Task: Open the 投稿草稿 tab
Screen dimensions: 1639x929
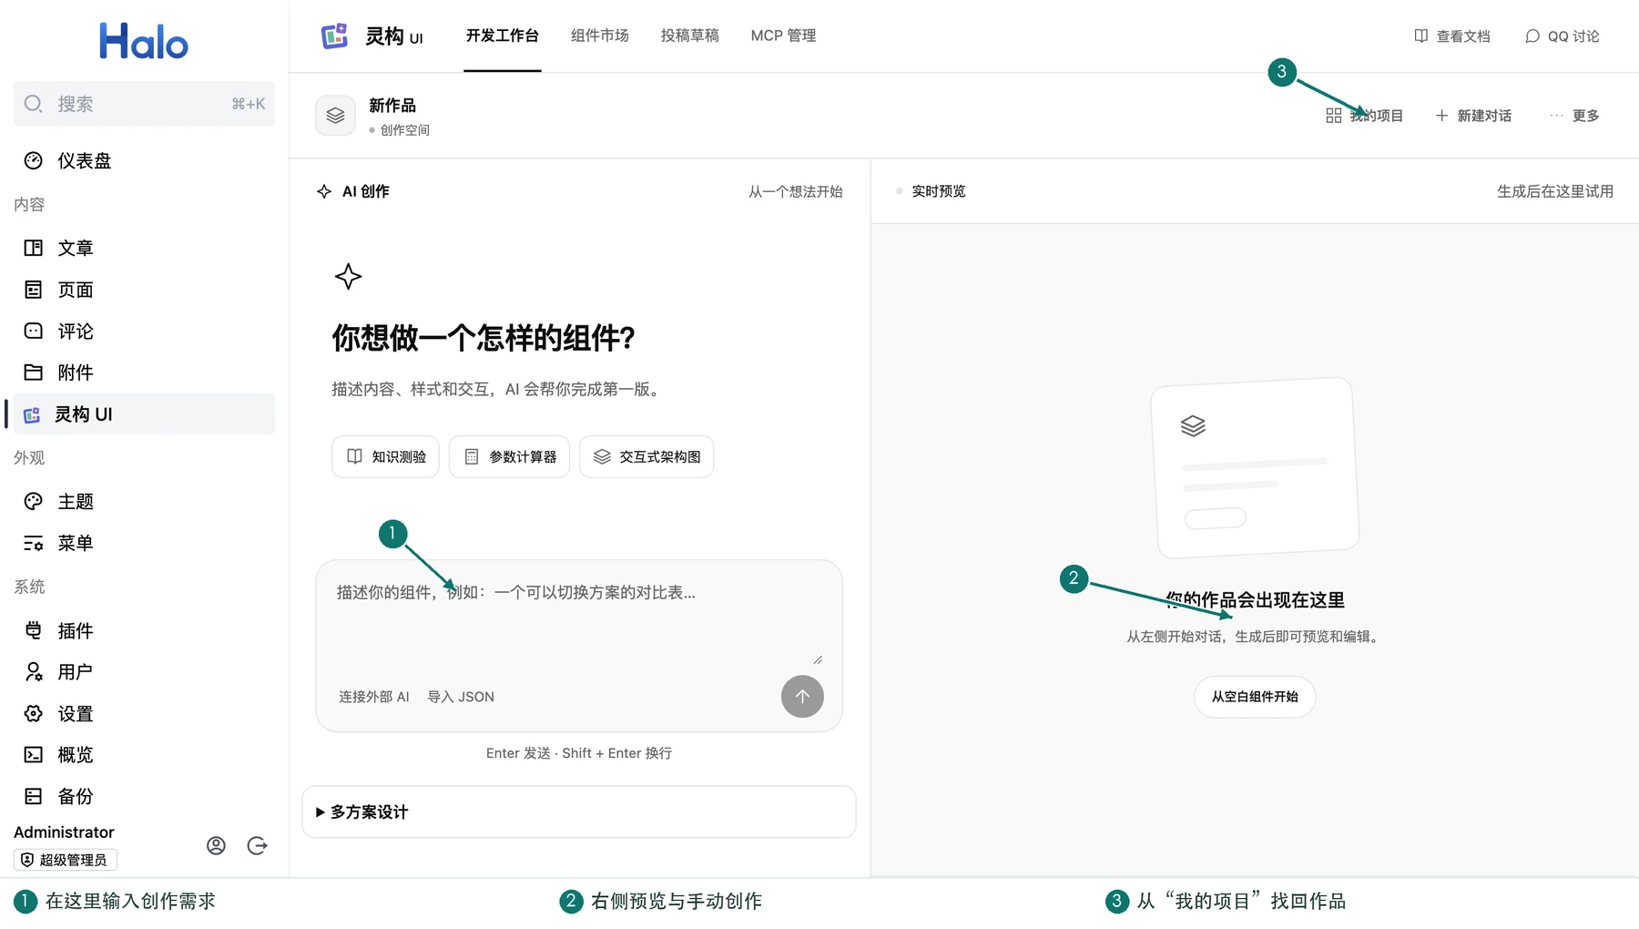Action: pos(690,36)
